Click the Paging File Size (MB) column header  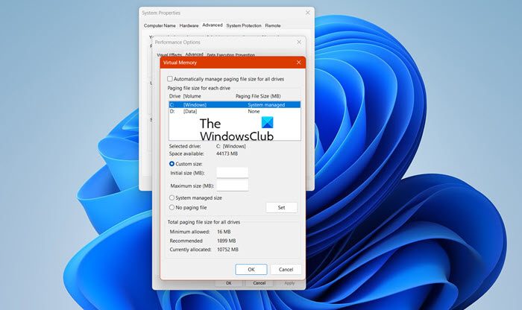258,96
